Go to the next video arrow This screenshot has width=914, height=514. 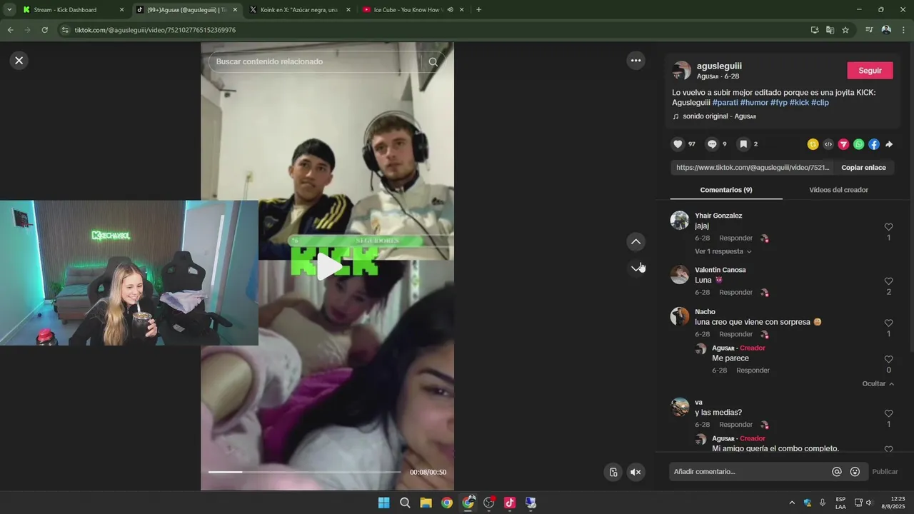tap(636, 268)
